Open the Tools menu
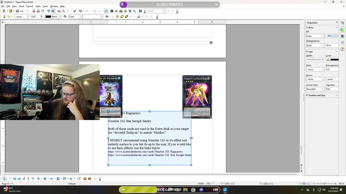 [45, 6]
